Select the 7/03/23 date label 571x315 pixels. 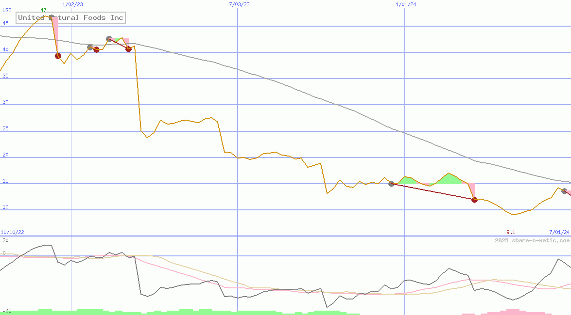[x=239, y=4]
